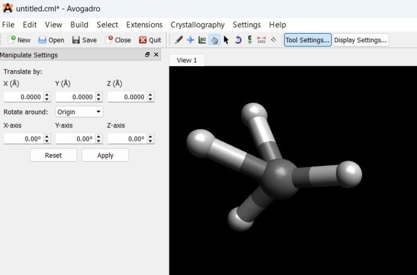
Task: Click the Quit toolbar button
Action: [150, 40]
